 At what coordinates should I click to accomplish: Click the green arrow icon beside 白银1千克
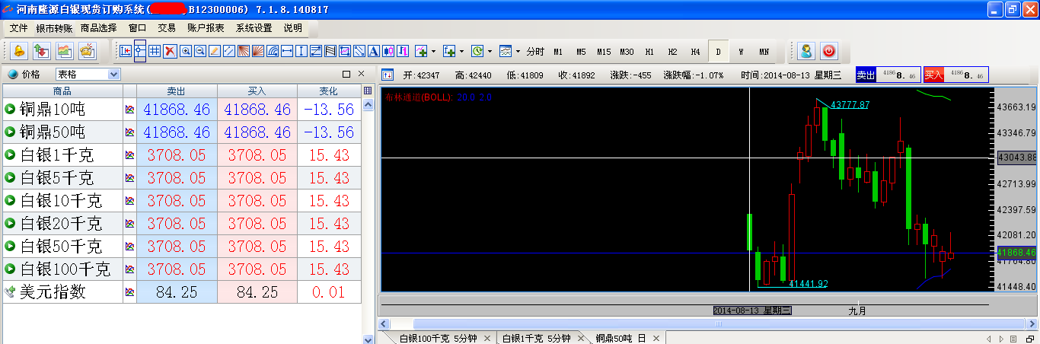11,155
